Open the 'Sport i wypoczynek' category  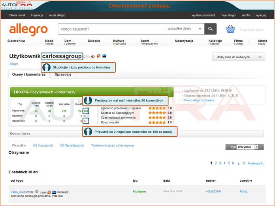(x=149, y=42)
